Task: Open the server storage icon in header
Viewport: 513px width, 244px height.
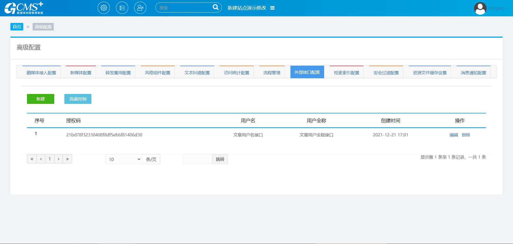Action: (122, 8)
